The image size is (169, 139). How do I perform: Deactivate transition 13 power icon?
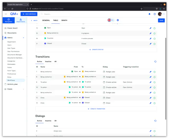(154, 103)
